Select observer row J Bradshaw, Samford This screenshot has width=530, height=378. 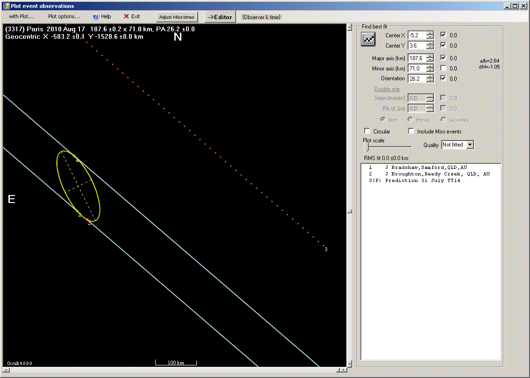[x=418, y=168]
